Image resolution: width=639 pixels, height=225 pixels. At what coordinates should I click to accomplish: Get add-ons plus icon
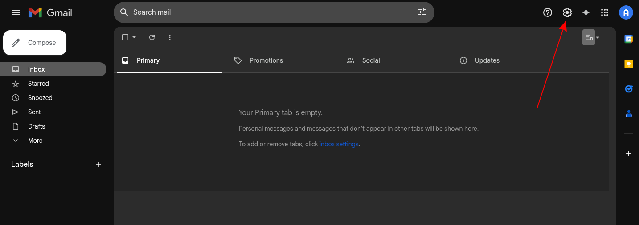[628, 153]
